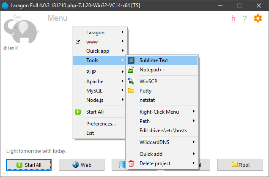Click the red trash Delete project icon

pyautogui.click(x=131, y=163)
